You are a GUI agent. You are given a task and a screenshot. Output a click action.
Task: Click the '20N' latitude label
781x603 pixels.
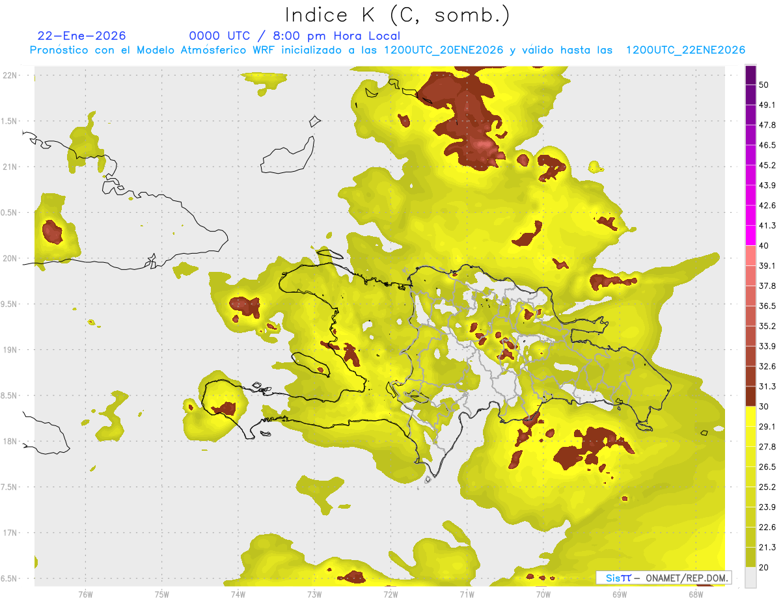10,258
